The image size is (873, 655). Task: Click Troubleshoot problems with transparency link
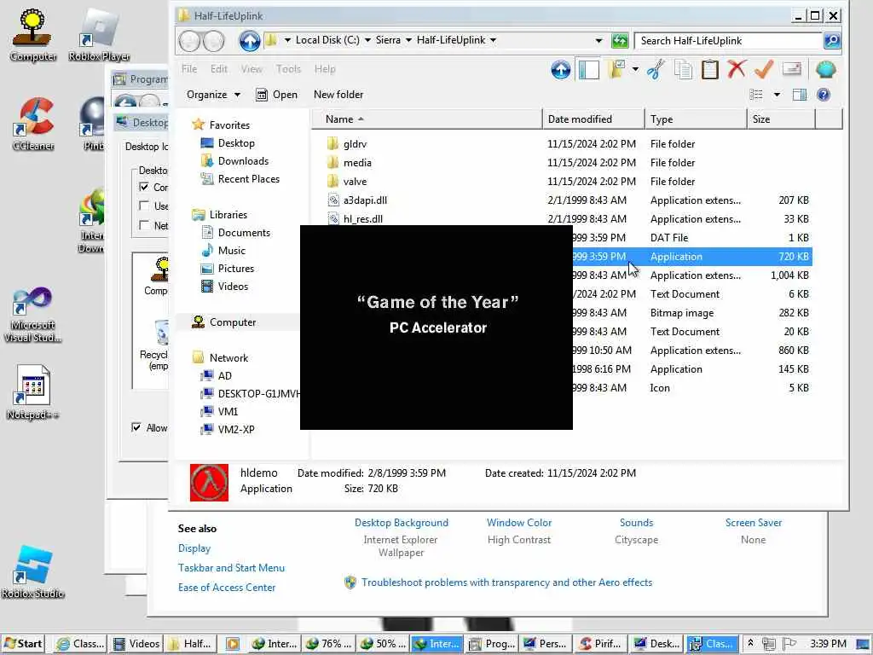[506, 582]
